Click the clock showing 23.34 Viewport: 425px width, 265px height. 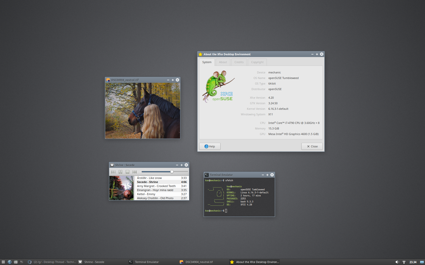413,262
